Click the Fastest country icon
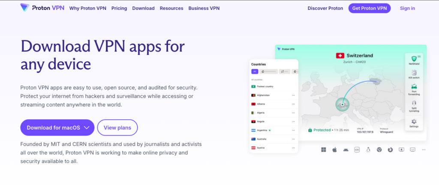The image size is (439, 191). pyautogui.click(x=253, y=86)
